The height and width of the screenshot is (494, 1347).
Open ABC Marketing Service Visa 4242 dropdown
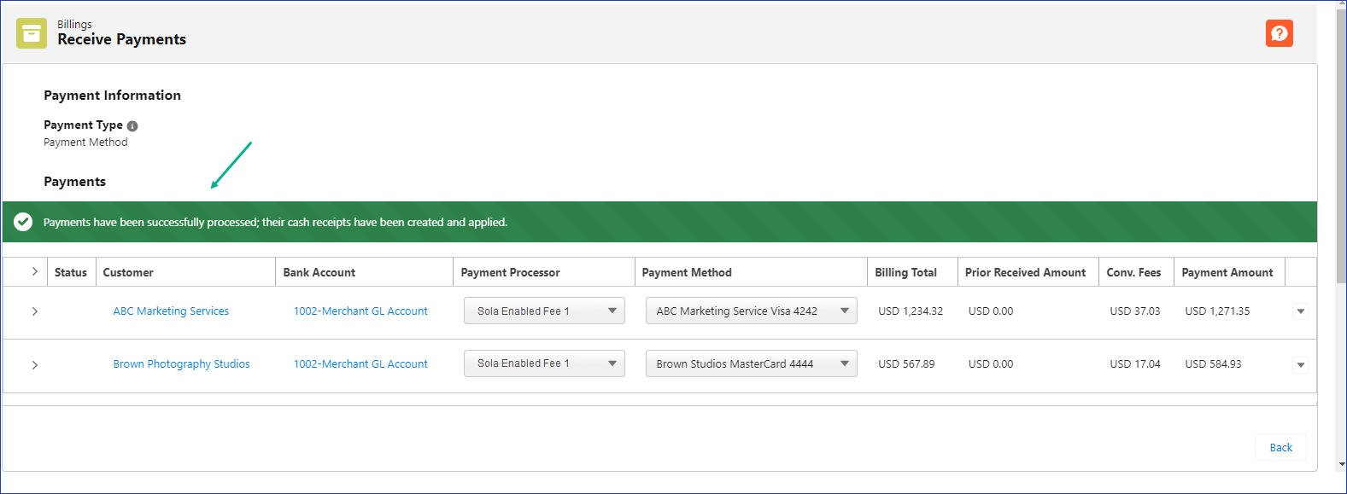pyautogui.click(x=751, y=311)
